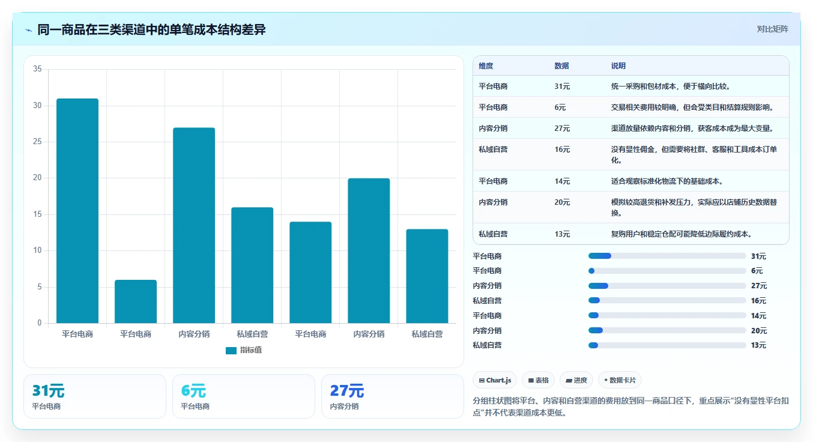
Task: Toggle the 指标值 legend label
Action: pos(251,351)
